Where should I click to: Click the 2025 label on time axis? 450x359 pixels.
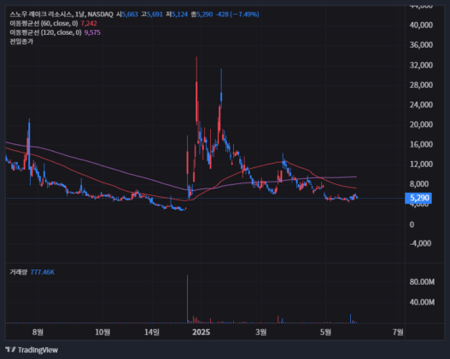(202, 332)
